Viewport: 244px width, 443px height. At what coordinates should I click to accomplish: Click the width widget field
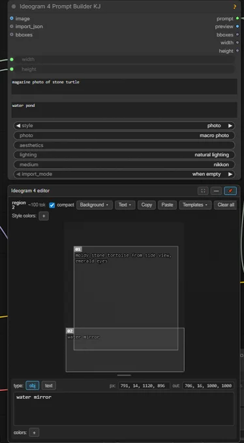[124, 59]
